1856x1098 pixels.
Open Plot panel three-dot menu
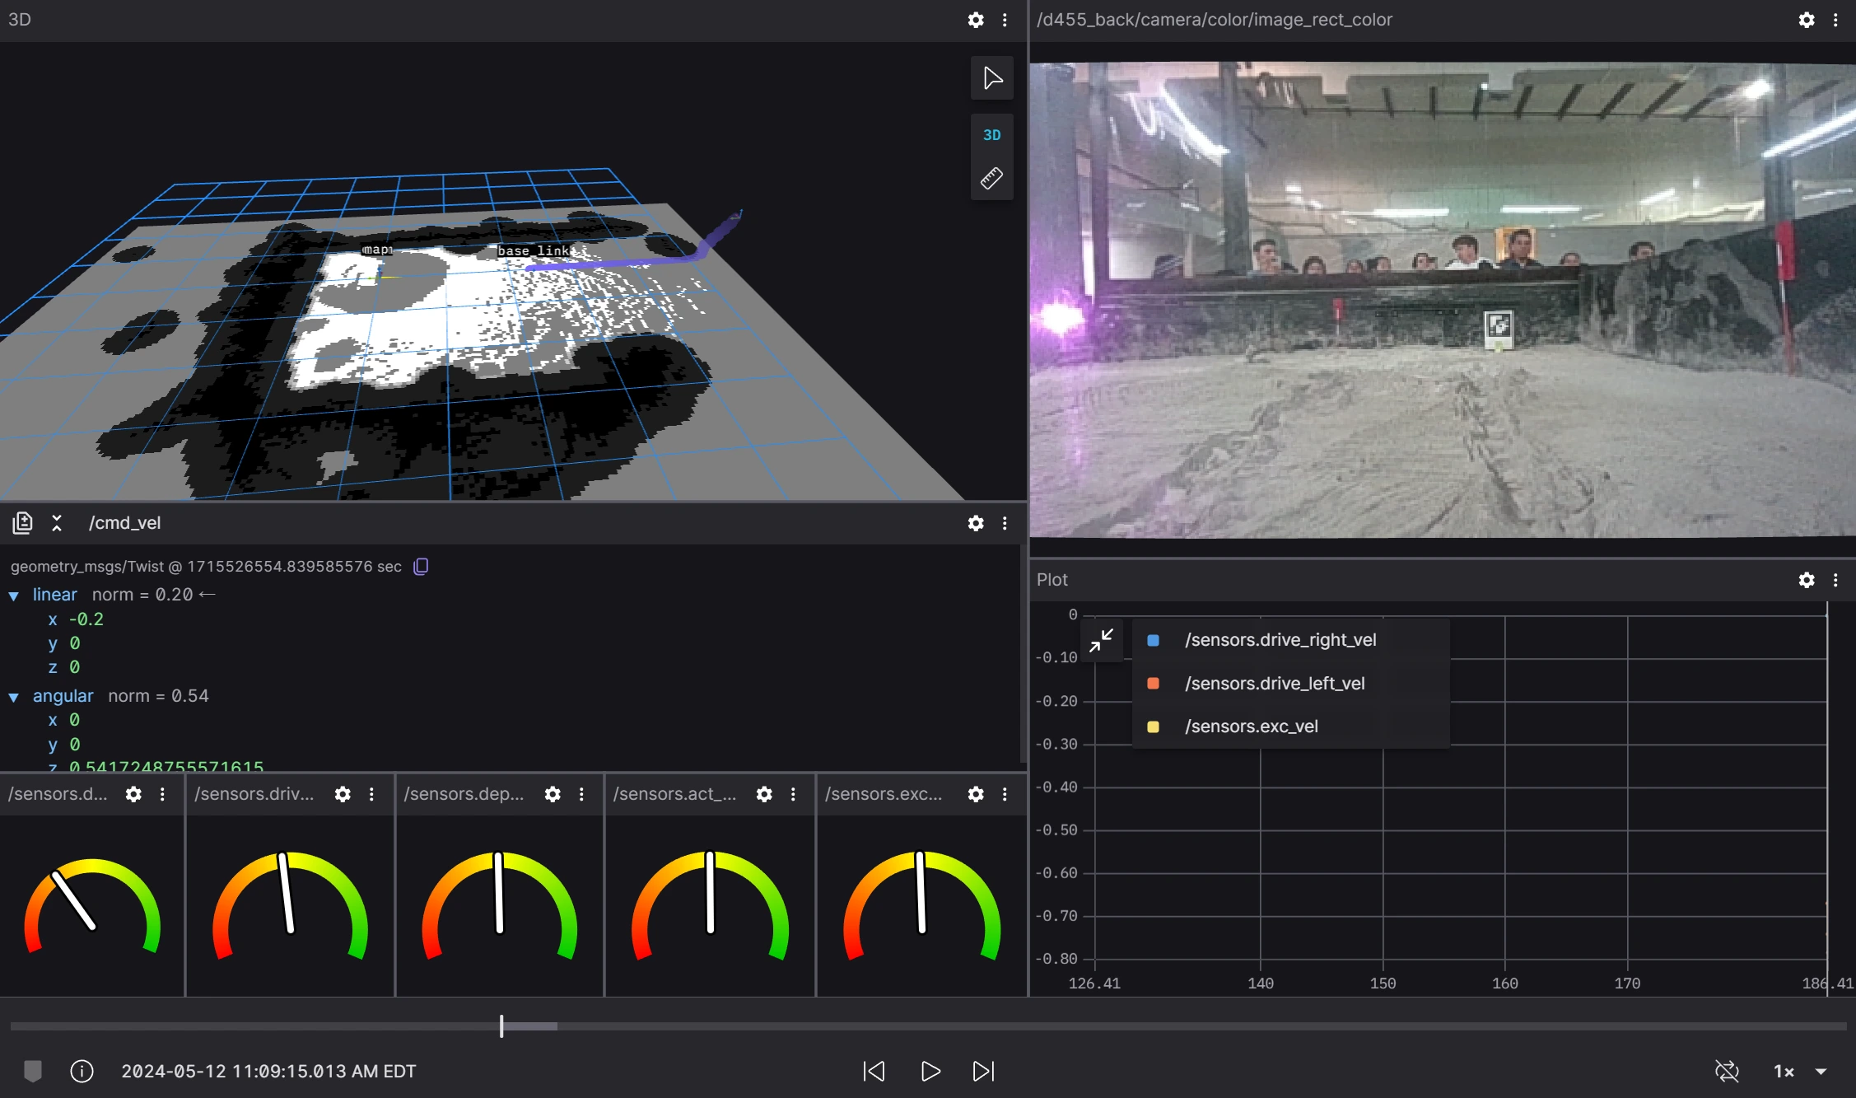pyautogui.click(x=1835, y=580)
